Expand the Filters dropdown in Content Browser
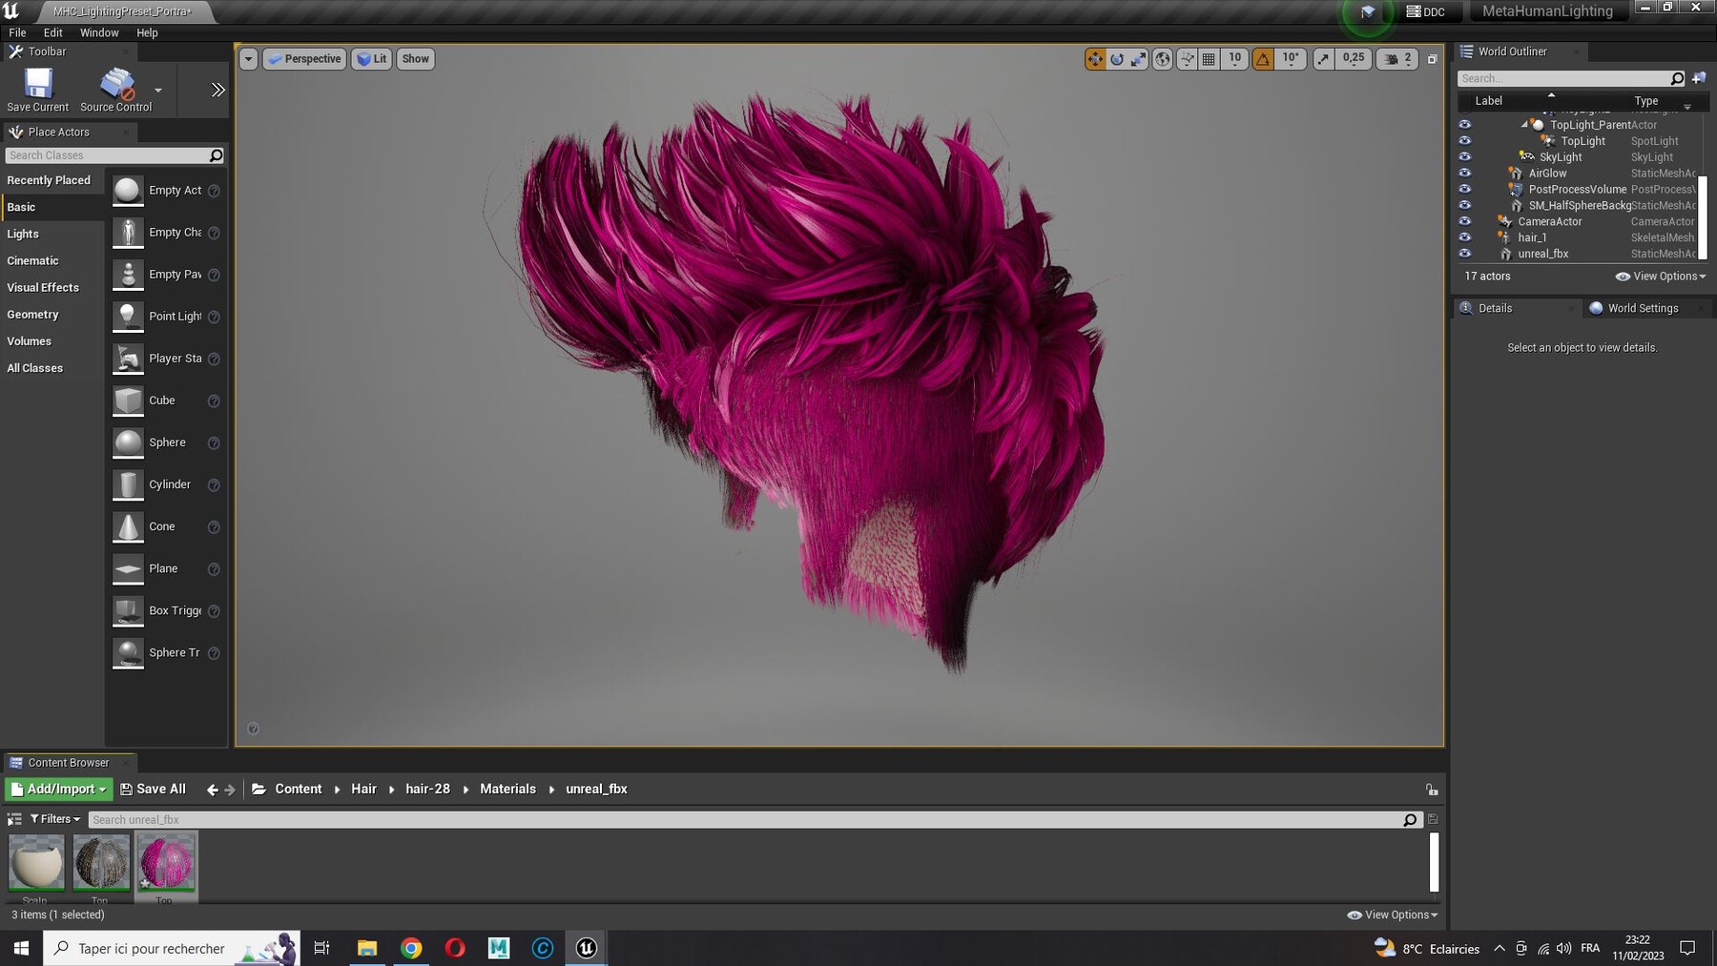Screen dimensions: 1717x966 point(55,819)
